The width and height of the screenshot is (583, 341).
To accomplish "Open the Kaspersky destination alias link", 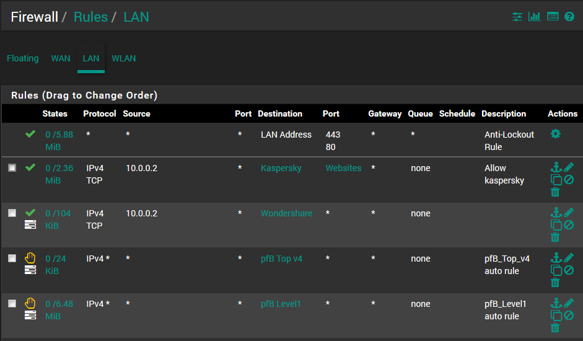I will [x=279, y=168].
